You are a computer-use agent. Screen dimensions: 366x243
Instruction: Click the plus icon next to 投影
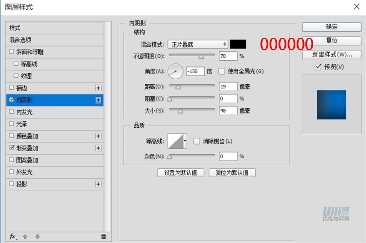(98, 184)
